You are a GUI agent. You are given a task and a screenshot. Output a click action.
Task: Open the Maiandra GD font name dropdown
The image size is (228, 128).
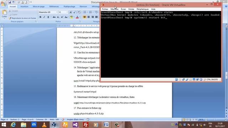click(57, 12)
